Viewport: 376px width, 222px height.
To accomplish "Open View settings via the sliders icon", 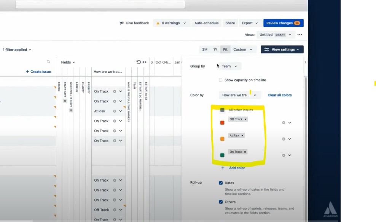I will click(x=266, y=49).
